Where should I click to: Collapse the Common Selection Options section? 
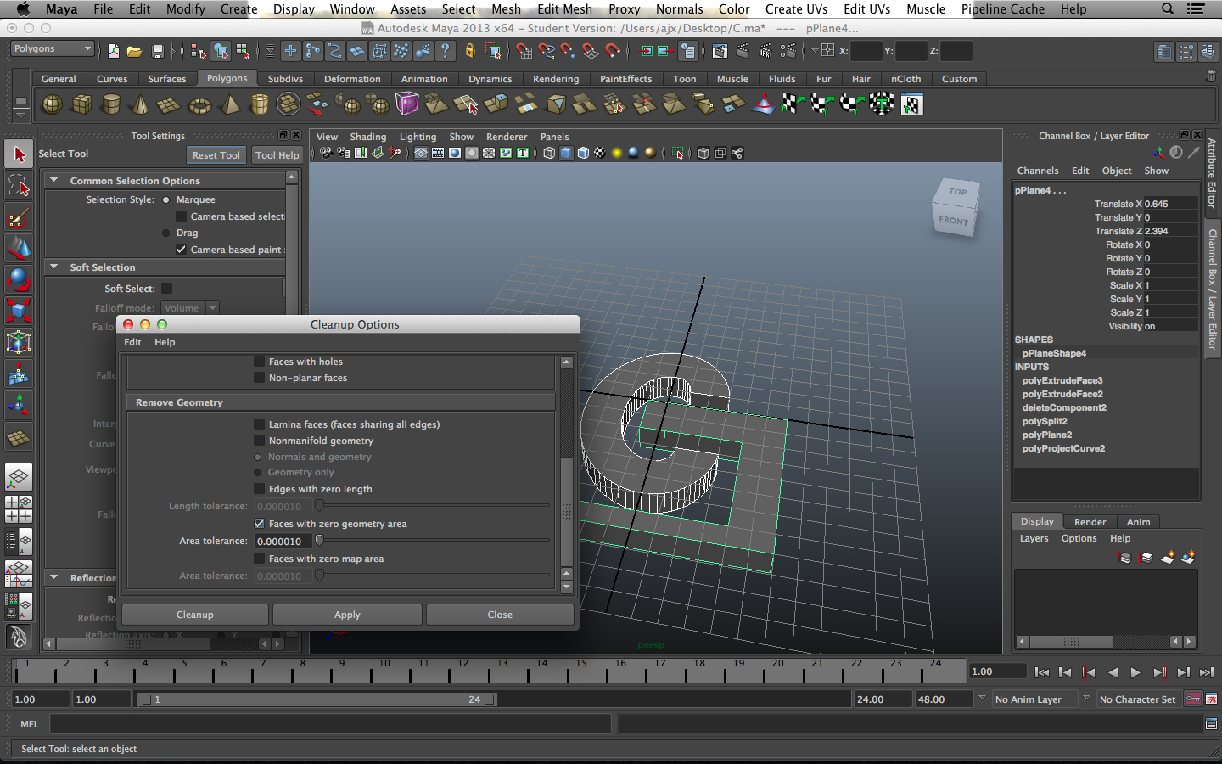tap(54, 180)
